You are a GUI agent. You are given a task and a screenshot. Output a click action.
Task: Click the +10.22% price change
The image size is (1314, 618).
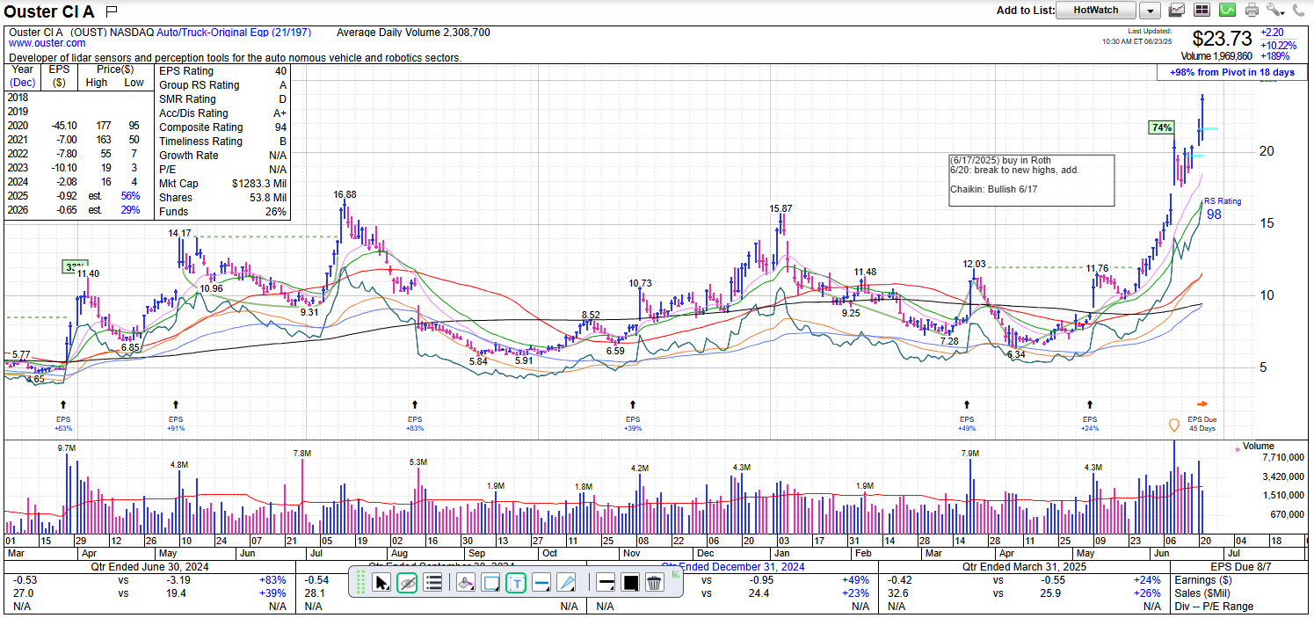(1277, 46)
